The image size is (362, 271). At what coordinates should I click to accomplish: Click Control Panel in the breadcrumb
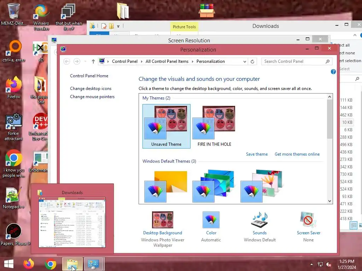(125, 61)
